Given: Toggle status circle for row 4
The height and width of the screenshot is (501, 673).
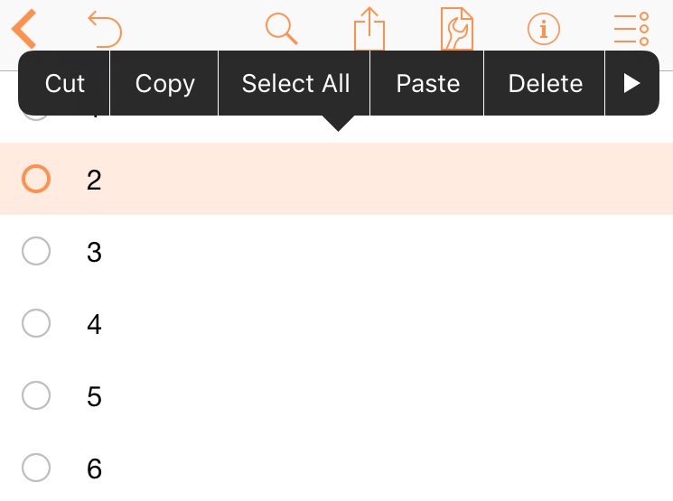Looking at the screenshot, I should tap(36, 323).
